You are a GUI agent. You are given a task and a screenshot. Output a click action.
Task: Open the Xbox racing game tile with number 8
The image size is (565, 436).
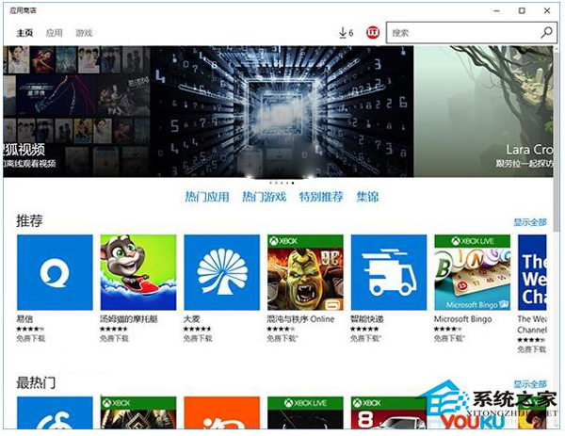pos(389,412)
